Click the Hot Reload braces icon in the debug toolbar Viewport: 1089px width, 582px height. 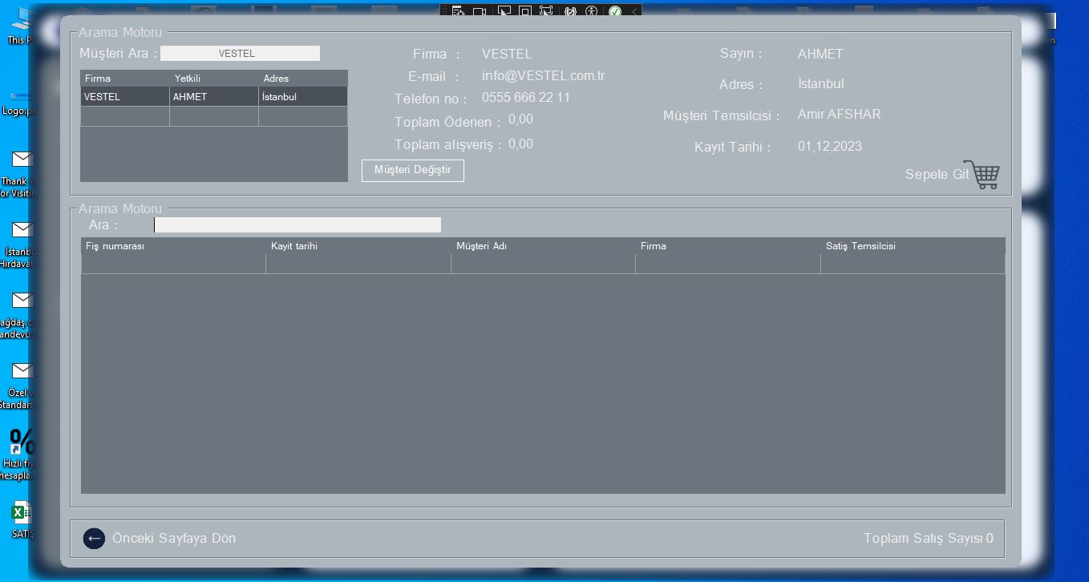click(570, 12)
